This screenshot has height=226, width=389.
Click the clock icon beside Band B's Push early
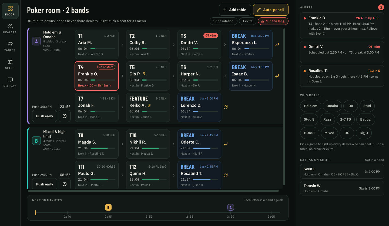click(x=65, y=184)
